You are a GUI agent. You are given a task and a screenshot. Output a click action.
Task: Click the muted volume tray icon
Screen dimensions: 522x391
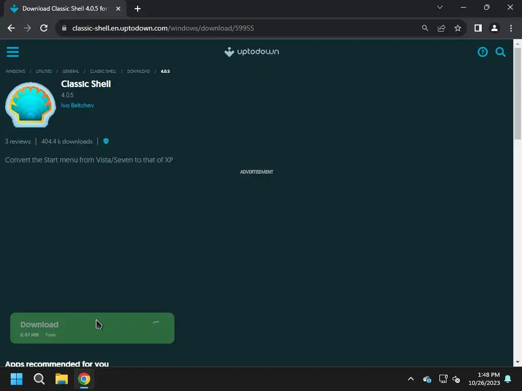pyautogui.click(x=456, y=379)
